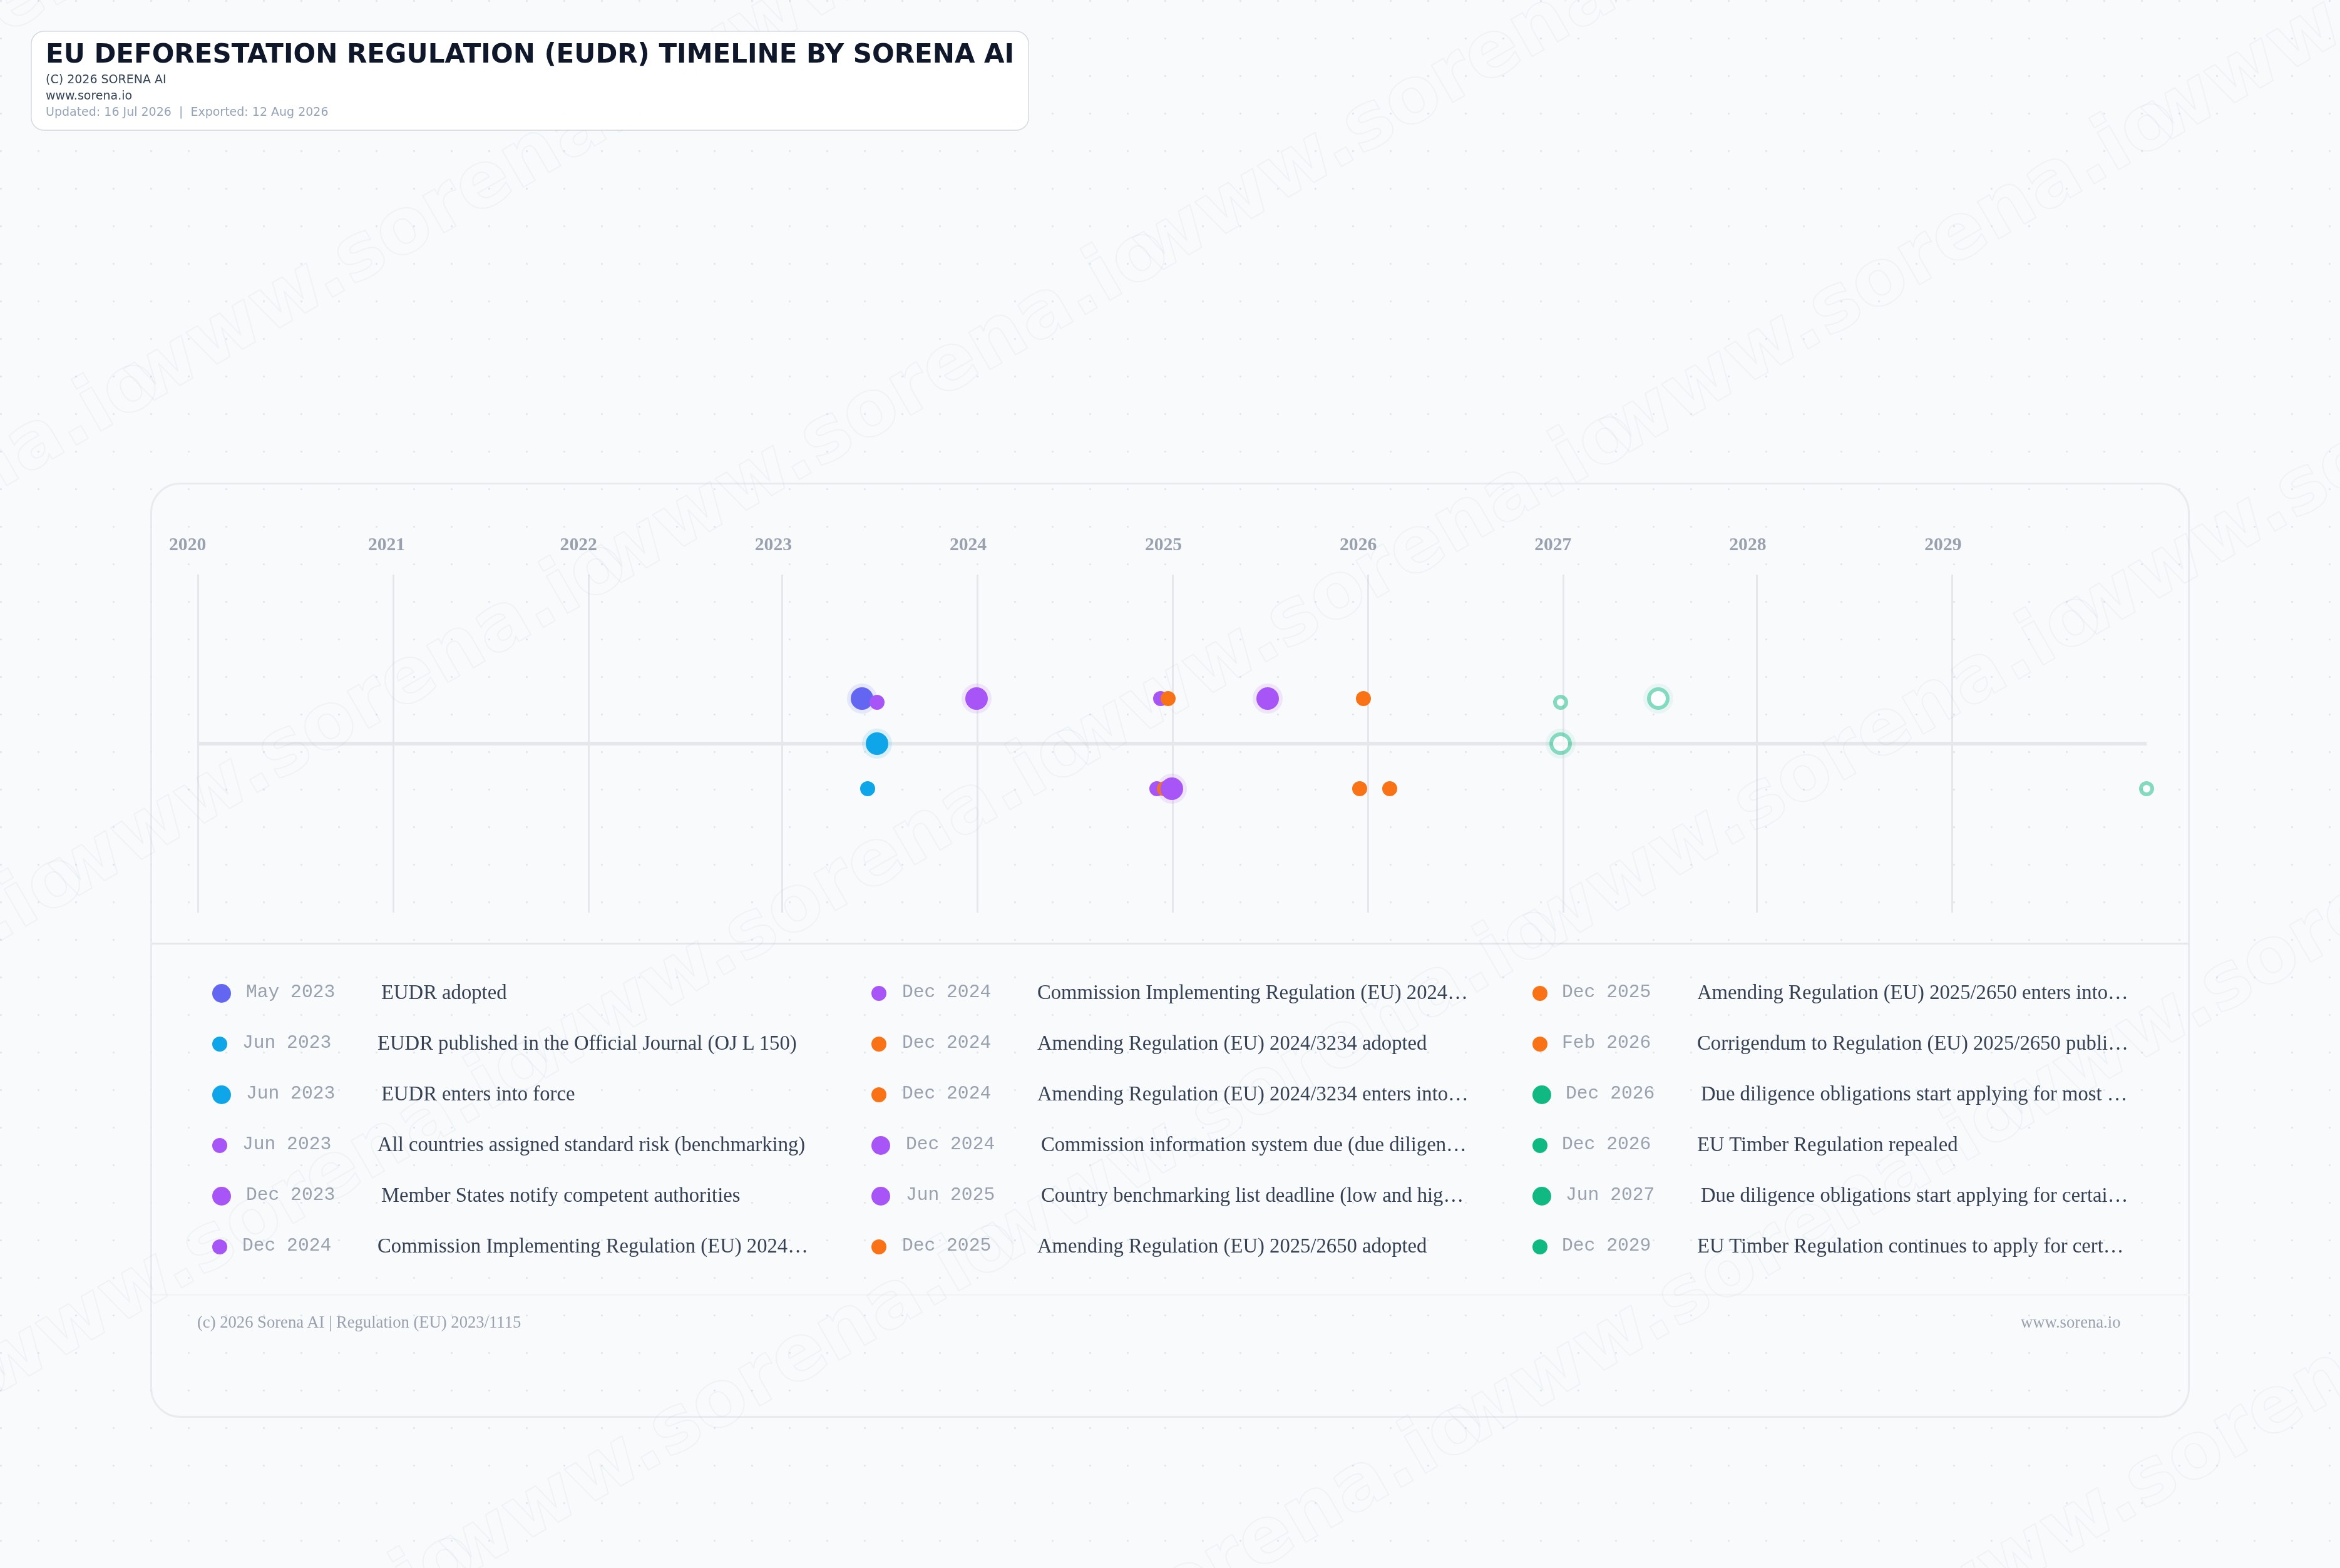Click the hollow green marker at the timeline's right end
Viewport: 2340px width, 1568px height.
point(2146,788)
